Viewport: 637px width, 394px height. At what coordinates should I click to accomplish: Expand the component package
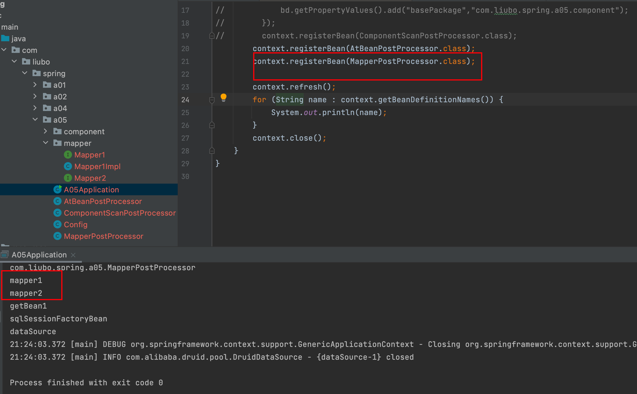point(46,131)
